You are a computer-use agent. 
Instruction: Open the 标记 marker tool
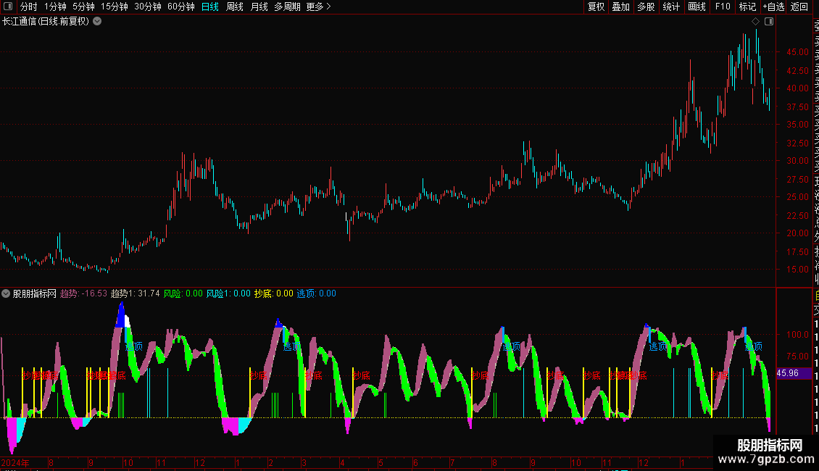[747, 7]
